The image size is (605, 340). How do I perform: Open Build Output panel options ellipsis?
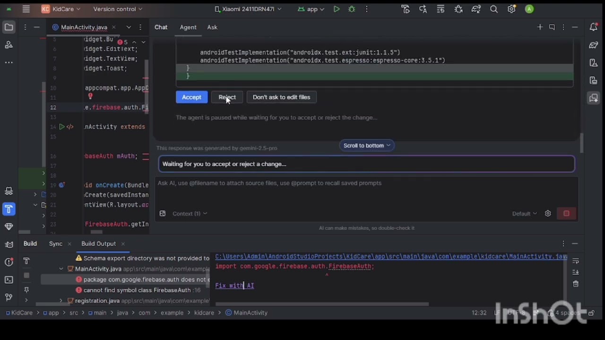563,244
